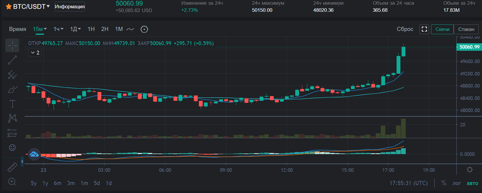Open the 15м interval dropdown
This screenshot has width=482, height=193.
40,29
